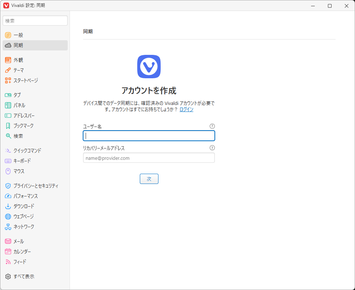This screenshot has width=355, height=290.
Task: Maximize the Vivaldi settings window
Action: [x=330, y=5]
